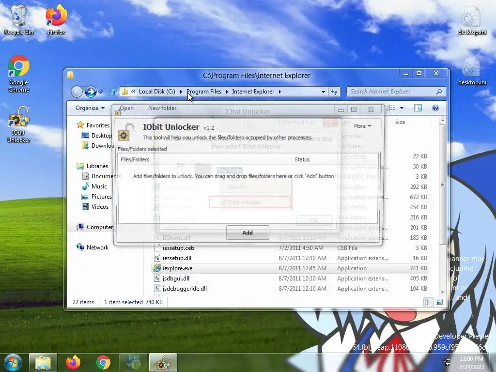The width and height of the screenshot is (496, 372).
Task: Select the jsdebuggeride.dll file
Action: pyautogui.click(x=185, y=289)
